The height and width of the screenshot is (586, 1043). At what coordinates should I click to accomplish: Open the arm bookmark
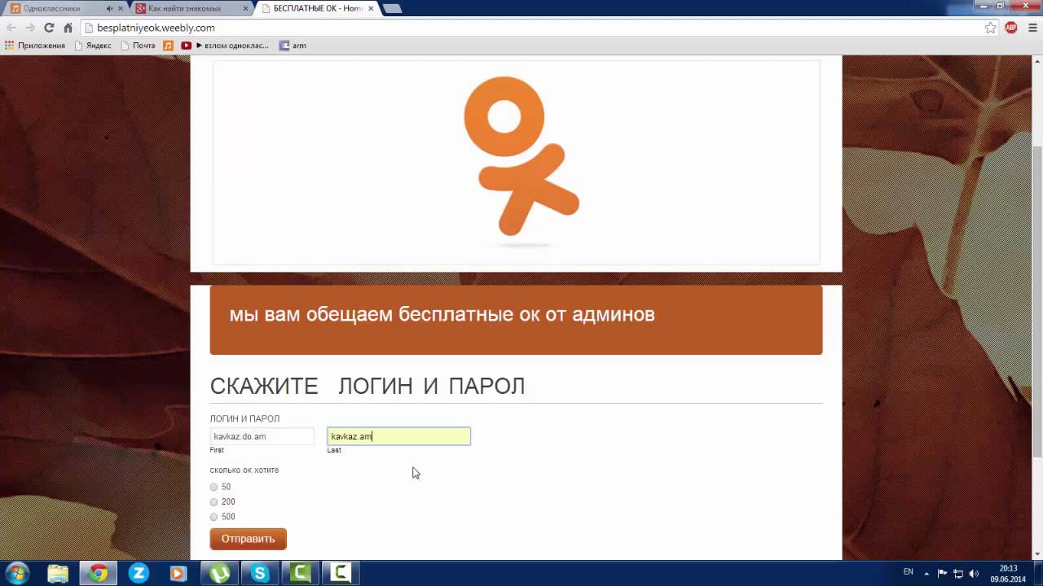(x=293, y=46)
